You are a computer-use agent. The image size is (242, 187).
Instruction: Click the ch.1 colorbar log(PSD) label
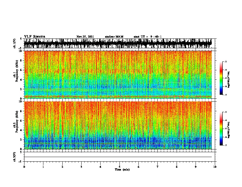coord(229,80)
